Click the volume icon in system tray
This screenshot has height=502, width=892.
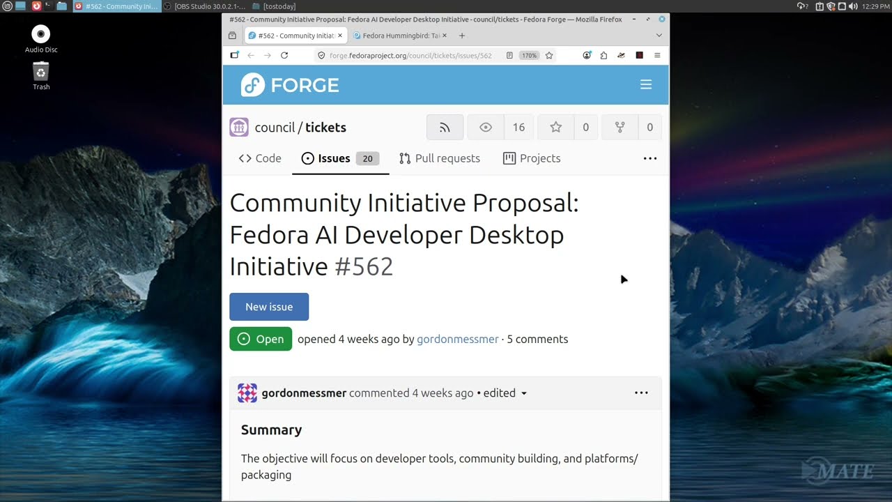tap(853, 6)
